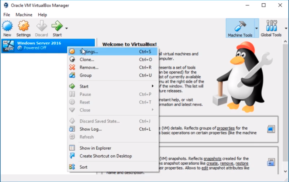Choose Settings... in the context menu
The width and height of the screenshot is (289, 182).
[89, 52]
